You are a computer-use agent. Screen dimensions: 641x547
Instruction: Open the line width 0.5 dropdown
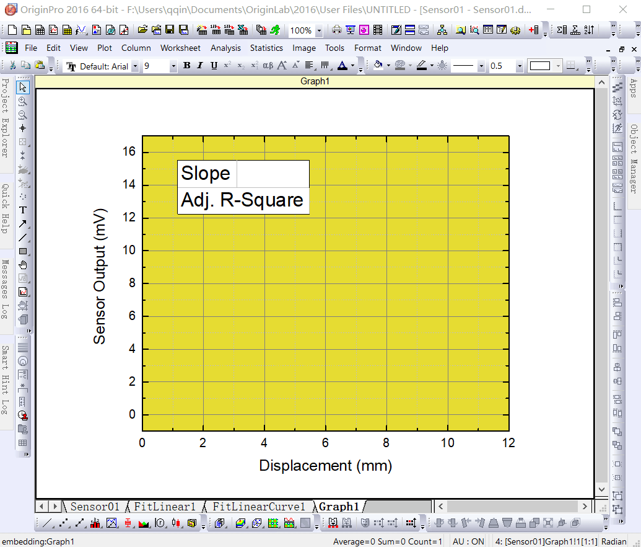(x=520, y=66)
